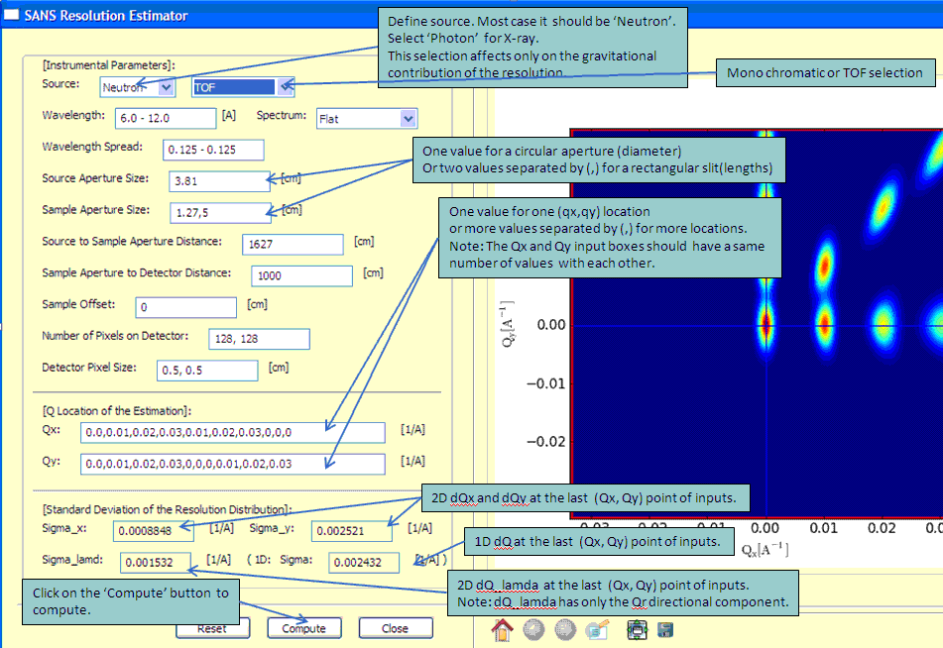Open the subplot configuration icon
This screenshot has height=648, width=943.
pyautogui.click(x=596, y=629)
